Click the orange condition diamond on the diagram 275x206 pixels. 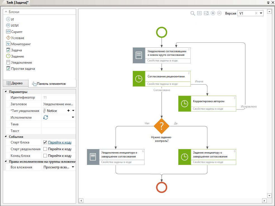(162, 126)
